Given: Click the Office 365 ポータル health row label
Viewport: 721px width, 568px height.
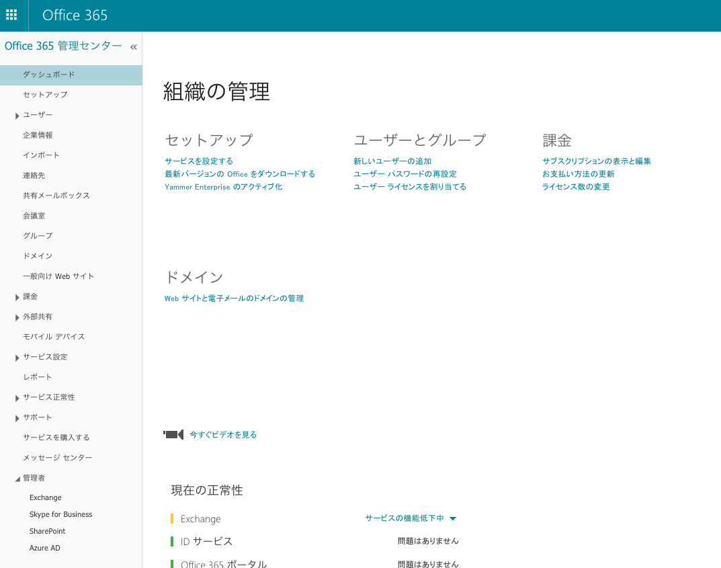Looking at the screenshot, I should click(224, 564).
